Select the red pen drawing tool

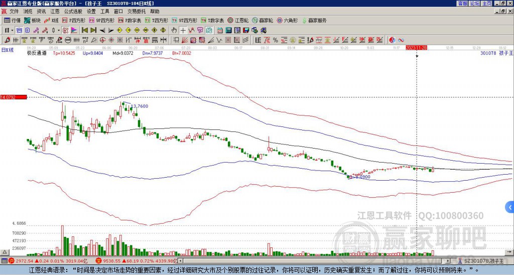pos(7,40)
